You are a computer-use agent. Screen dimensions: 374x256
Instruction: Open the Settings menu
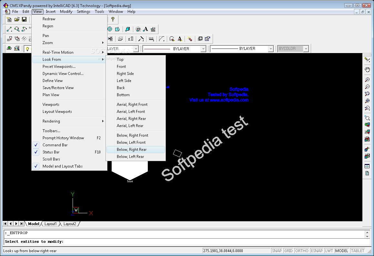point(84,11)
